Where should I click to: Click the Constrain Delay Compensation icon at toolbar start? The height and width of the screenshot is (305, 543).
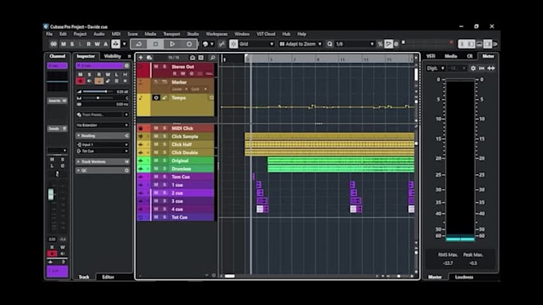(54, 44)
